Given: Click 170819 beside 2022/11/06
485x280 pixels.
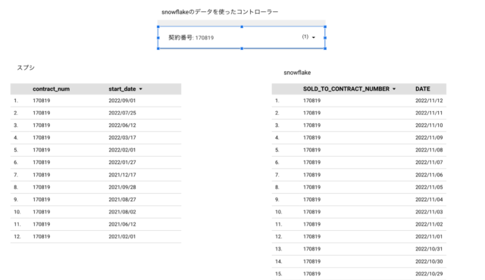Looking at the screenshot, I should coord(311,175).
